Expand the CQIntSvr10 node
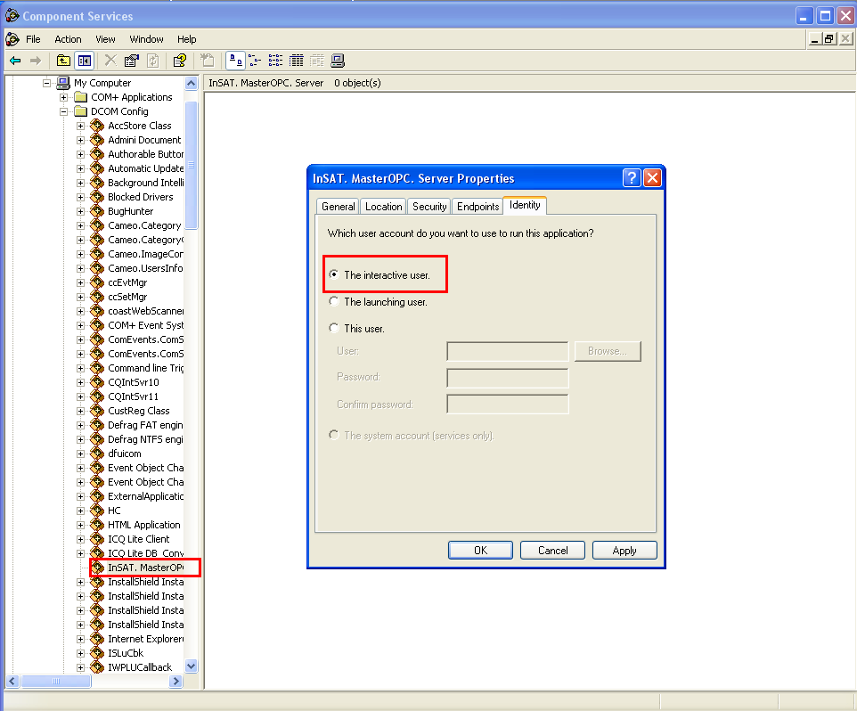857x711 pixels. point(81,382)
